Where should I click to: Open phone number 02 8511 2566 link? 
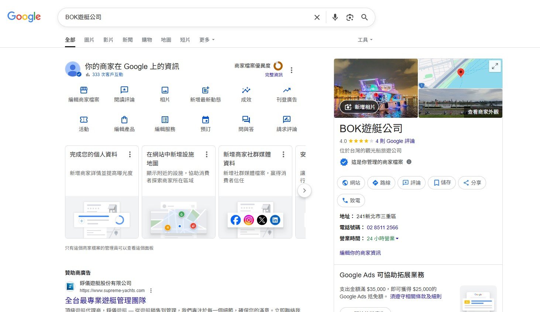coord(382,227)
